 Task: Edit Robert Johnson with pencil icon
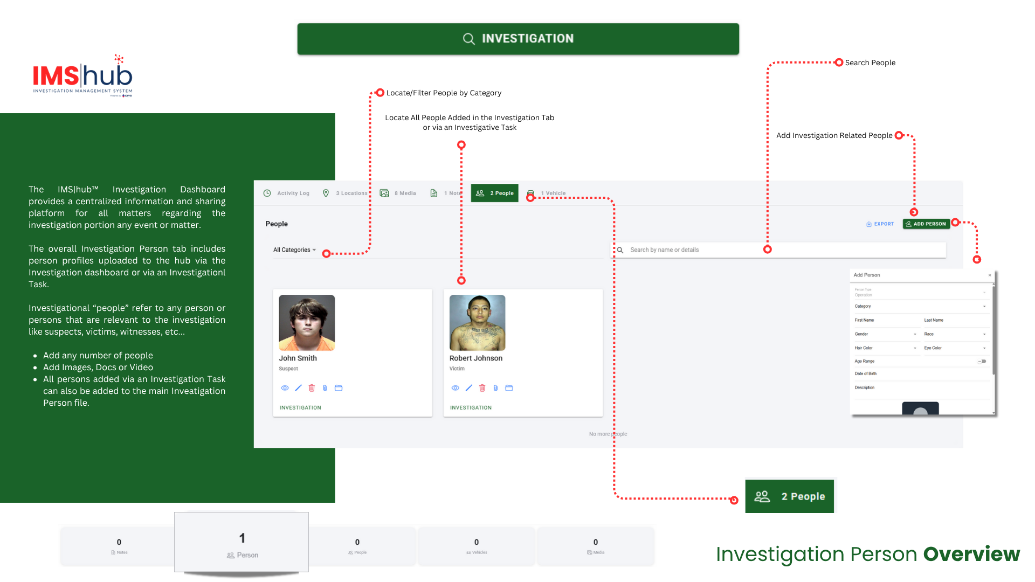[x=469, y=388]
